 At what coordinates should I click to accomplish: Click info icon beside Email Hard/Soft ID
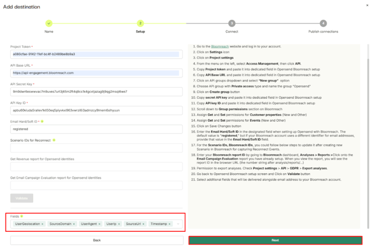(x=42, y=122)
